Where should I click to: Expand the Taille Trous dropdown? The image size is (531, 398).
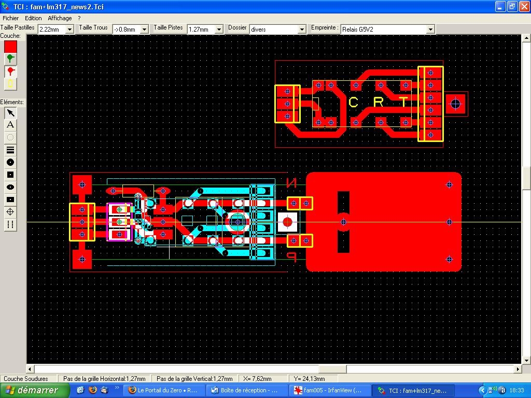(144, 30)
